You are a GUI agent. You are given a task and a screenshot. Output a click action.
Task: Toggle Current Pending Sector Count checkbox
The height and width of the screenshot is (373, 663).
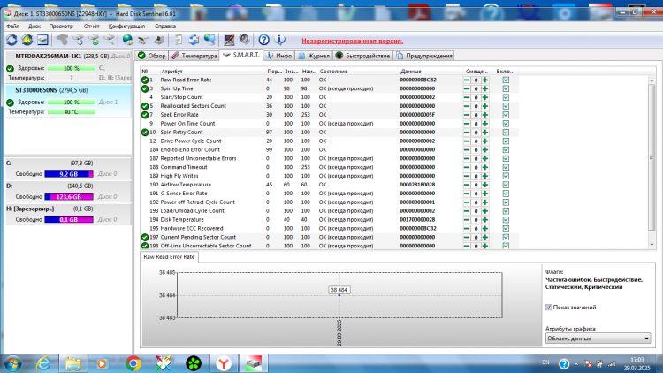506,237
